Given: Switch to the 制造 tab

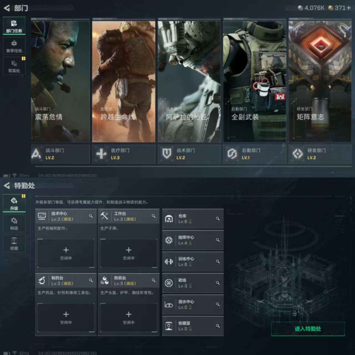Looking at the screenshot, I should (x=14, y=224).
